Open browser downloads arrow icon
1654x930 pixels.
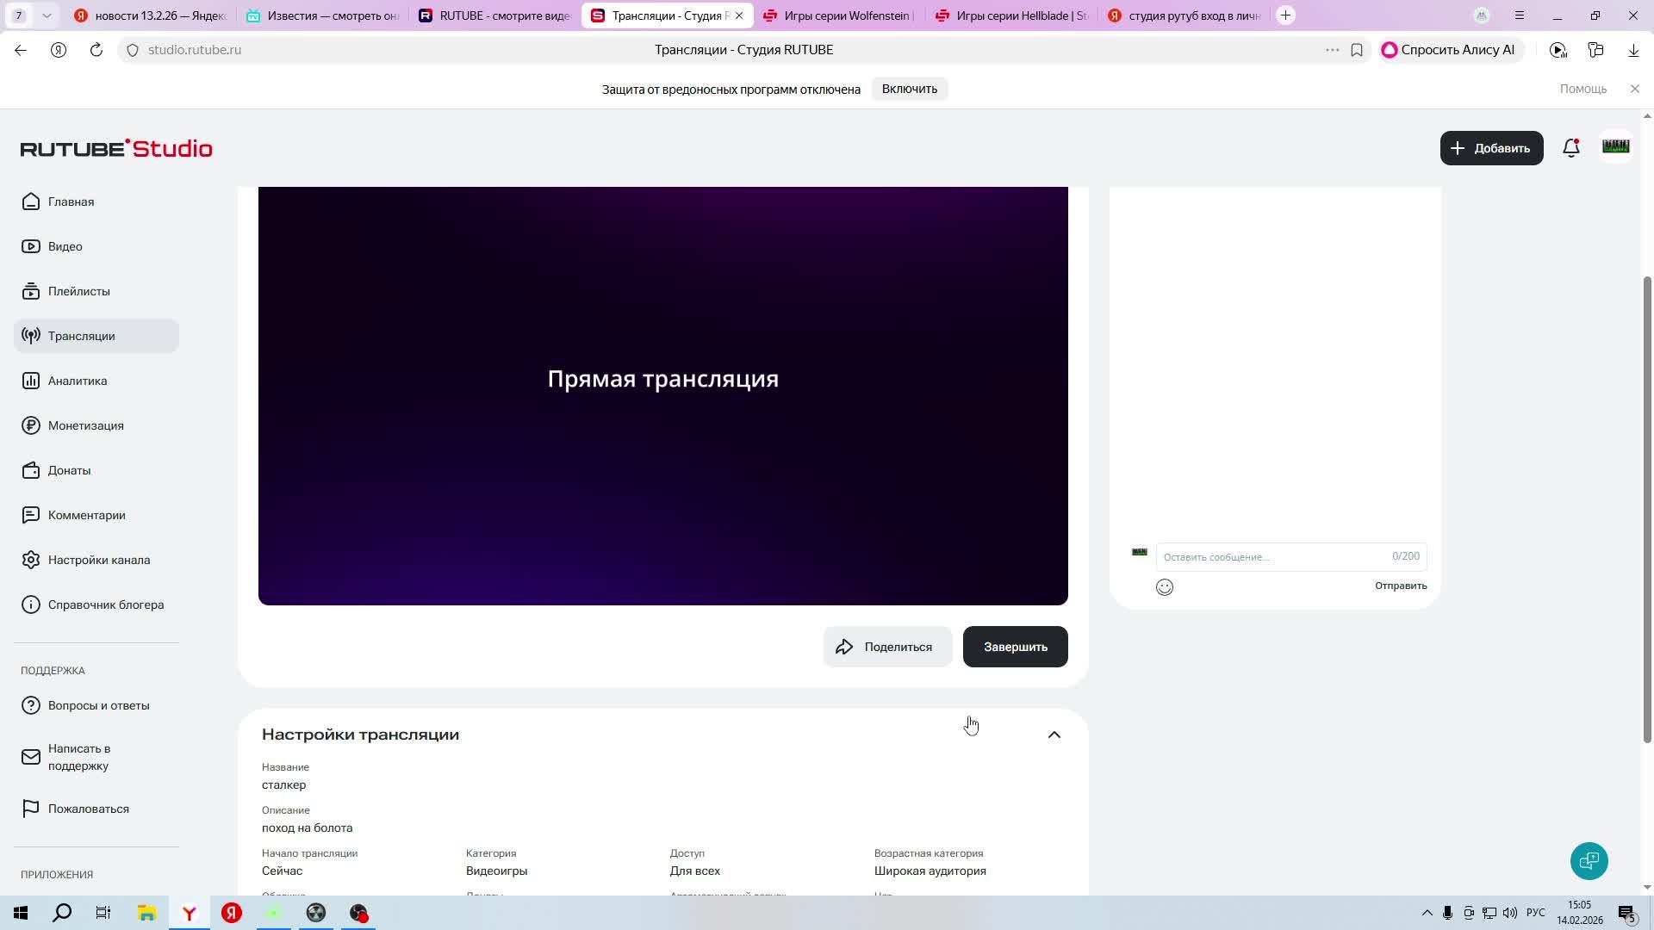(x=1633, y=50)
